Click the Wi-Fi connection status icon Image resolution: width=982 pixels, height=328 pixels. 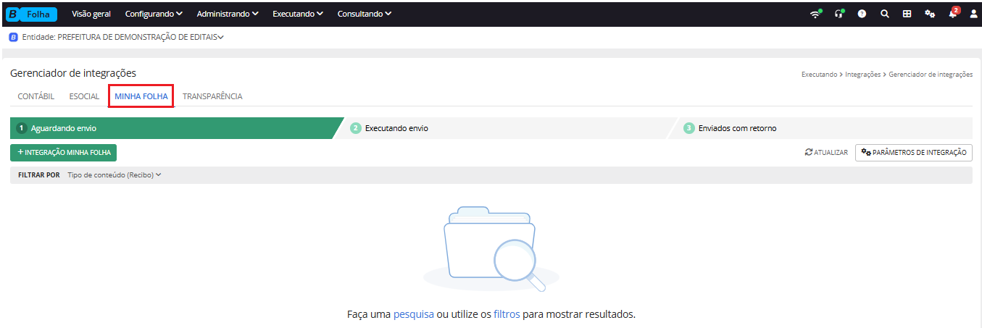point(815,14)
